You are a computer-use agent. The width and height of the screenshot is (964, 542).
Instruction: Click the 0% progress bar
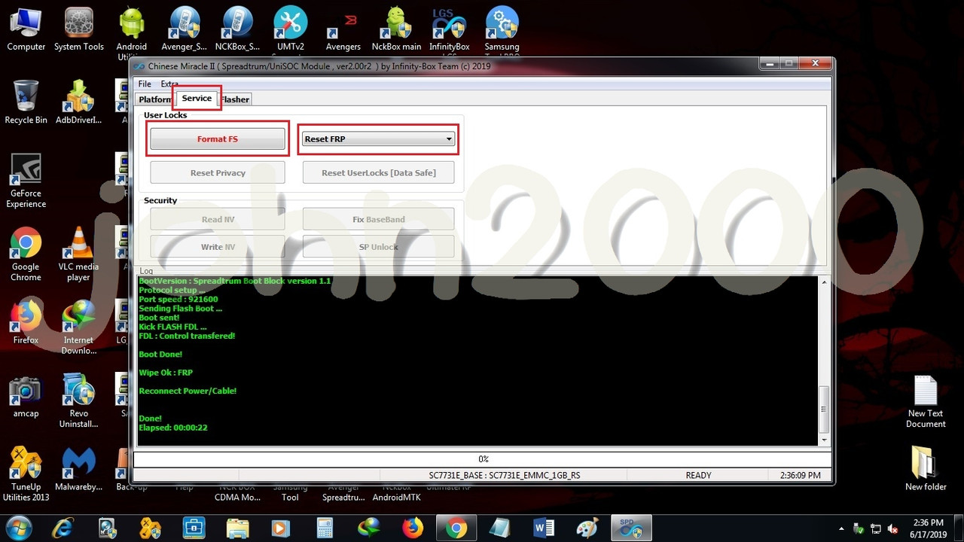(483, 459)
